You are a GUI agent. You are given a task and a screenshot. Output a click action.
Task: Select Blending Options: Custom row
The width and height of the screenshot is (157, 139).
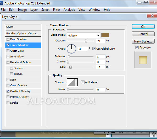tap(23, 34)
